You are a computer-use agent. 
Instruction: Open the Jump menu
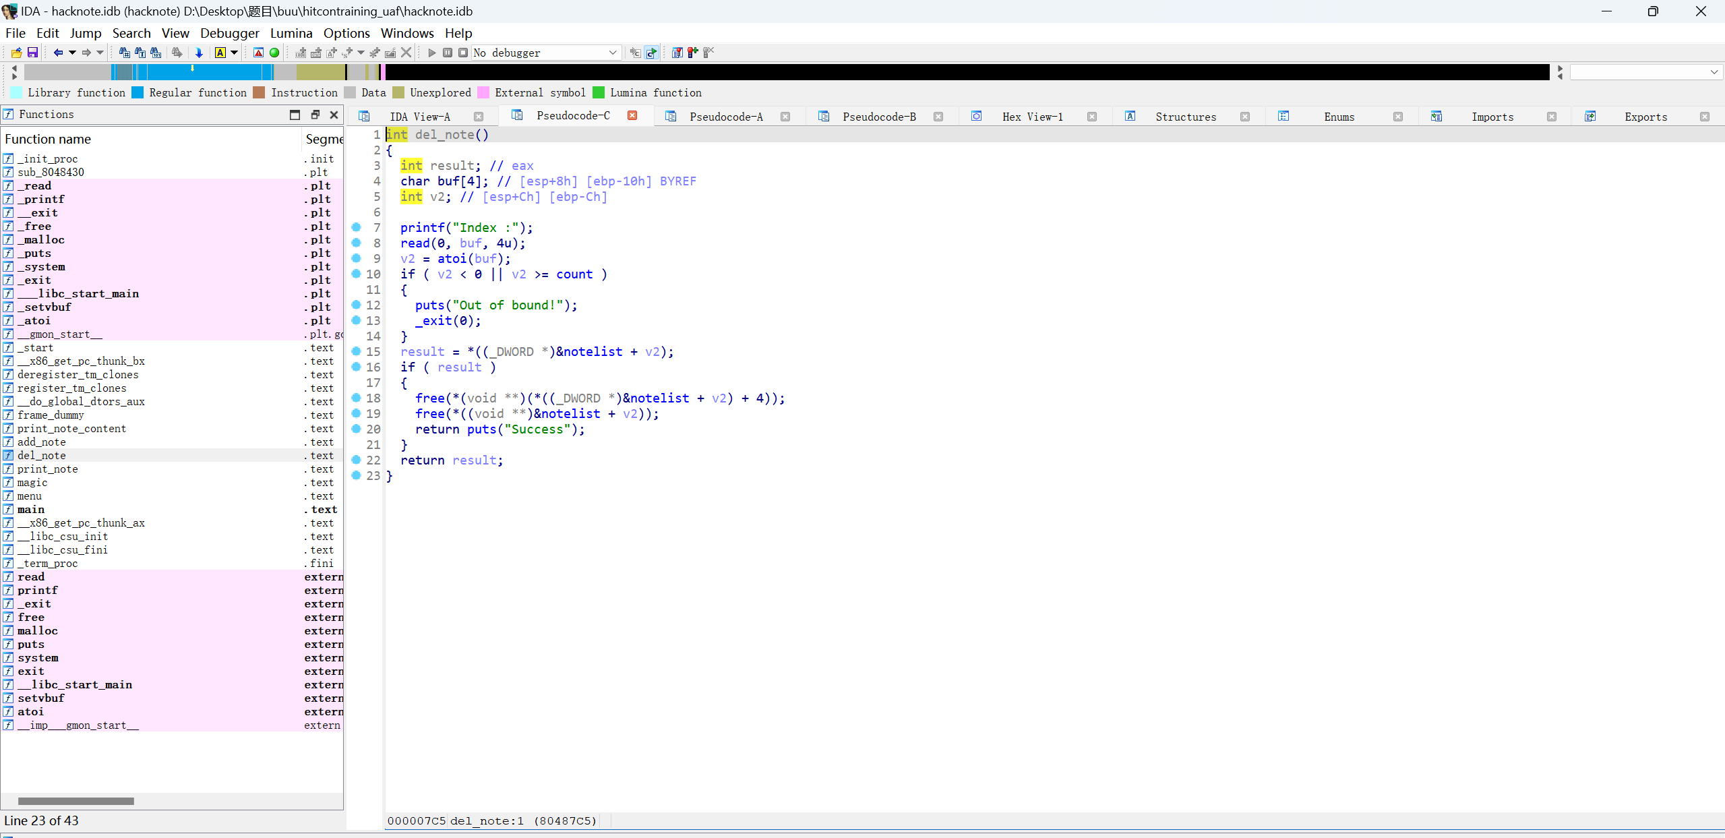86,33
